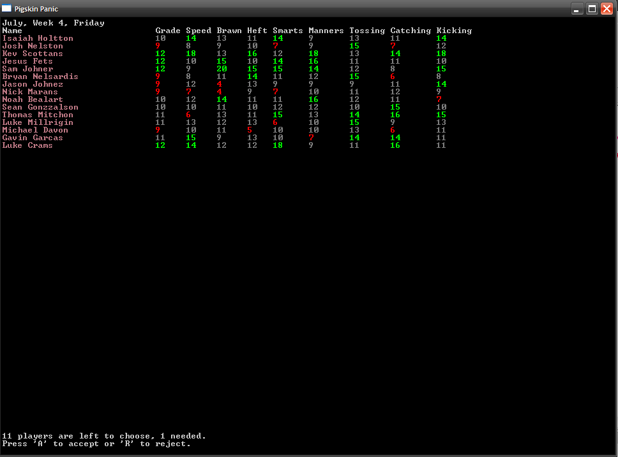618x457 pixels.
Task: Select player Josh Nelston
Action: (33, 46)
